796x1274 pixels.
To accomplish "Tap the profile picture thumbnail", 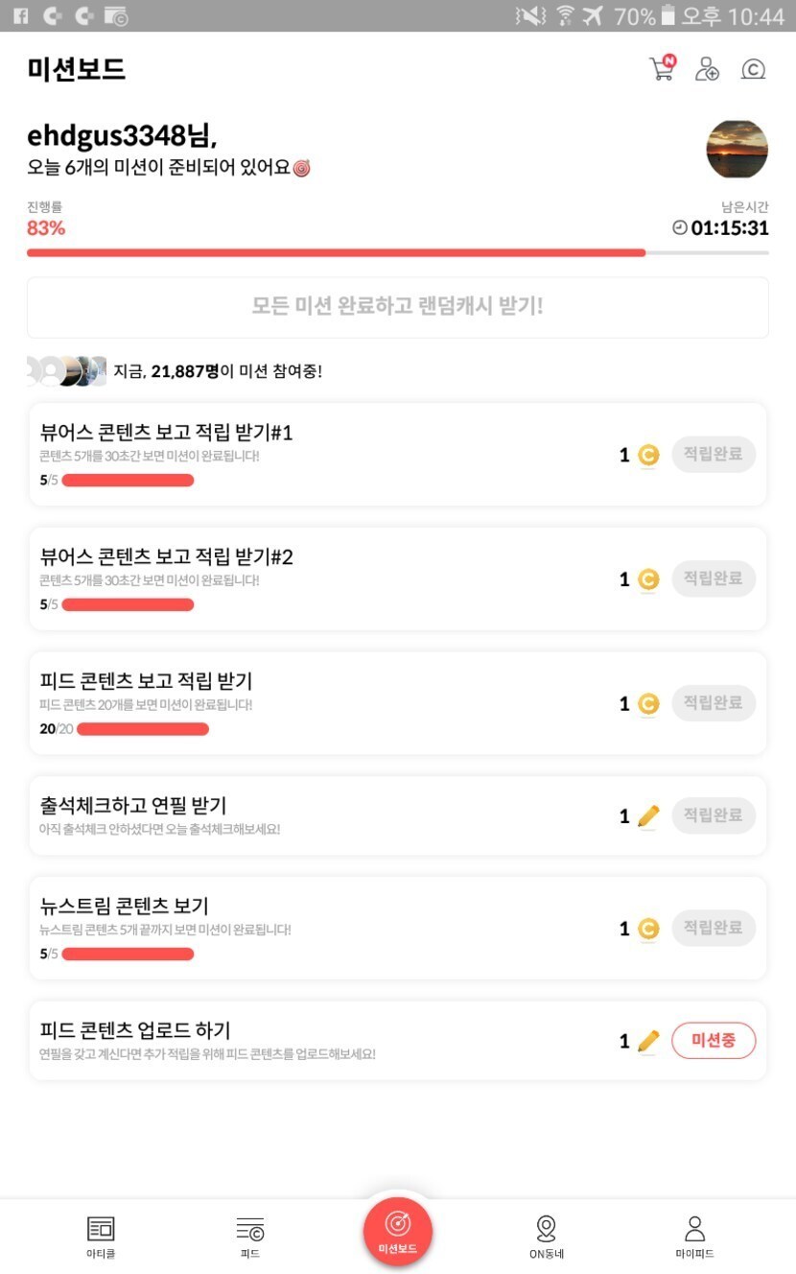I will [737, 150].
